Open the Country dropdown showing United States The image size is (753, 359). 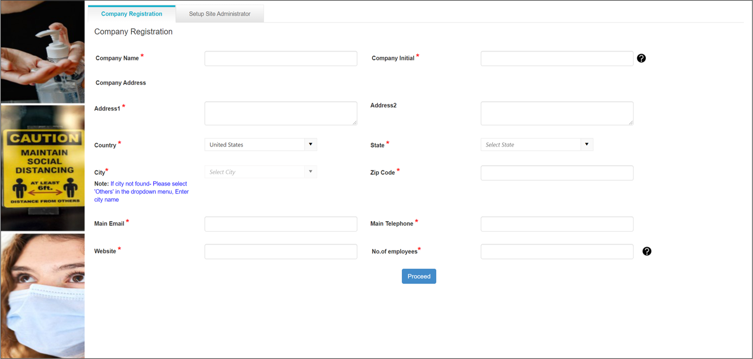click(261, 144)
